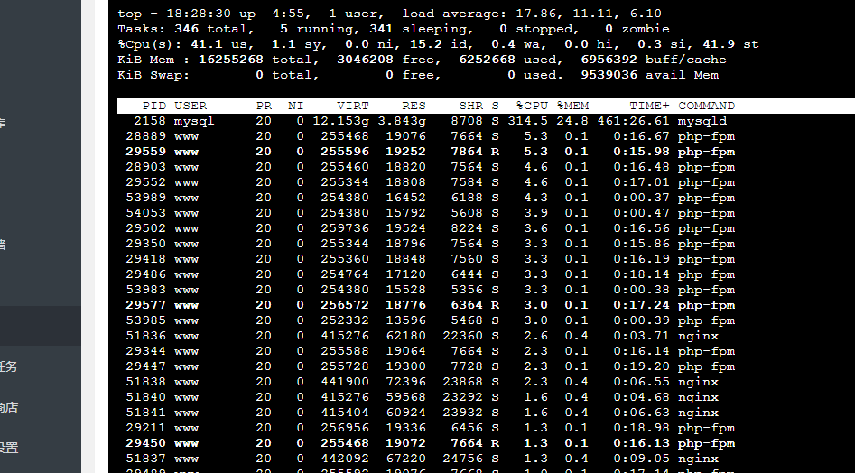Click PID 29211 in the list
Screen dimensions: 855x473
point(146,428)
